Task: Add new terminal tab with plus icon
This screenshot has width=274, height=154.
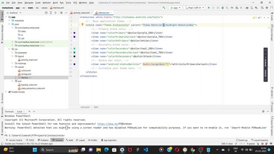Action: click(30, 111)
